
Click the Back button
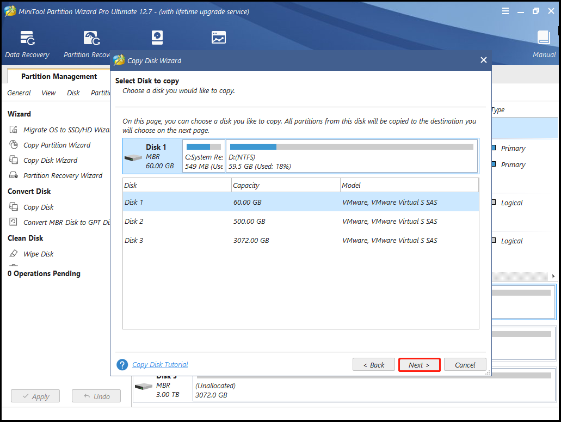(x=373, y=365)
